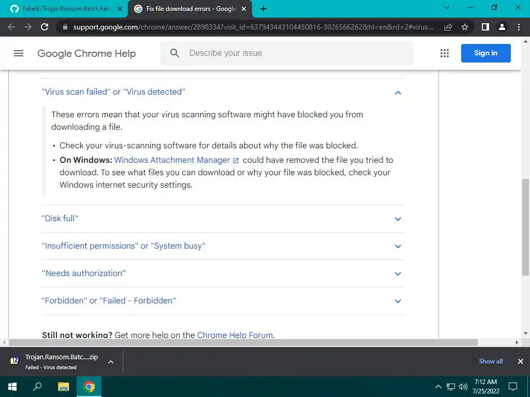The image size is (530, 397).
Task: Open the Windows Start menu
Action: click(x=12, y=387)
